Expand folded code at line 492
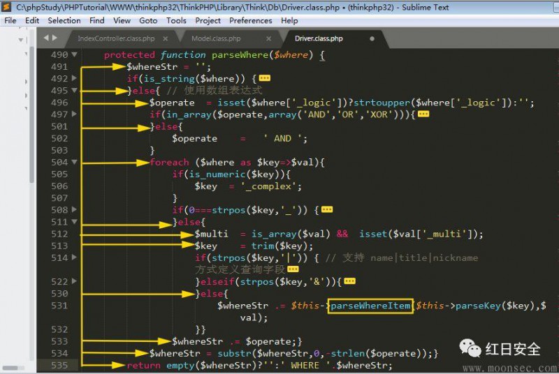This screenshot has width=559, height=374. tap(74, 78)
